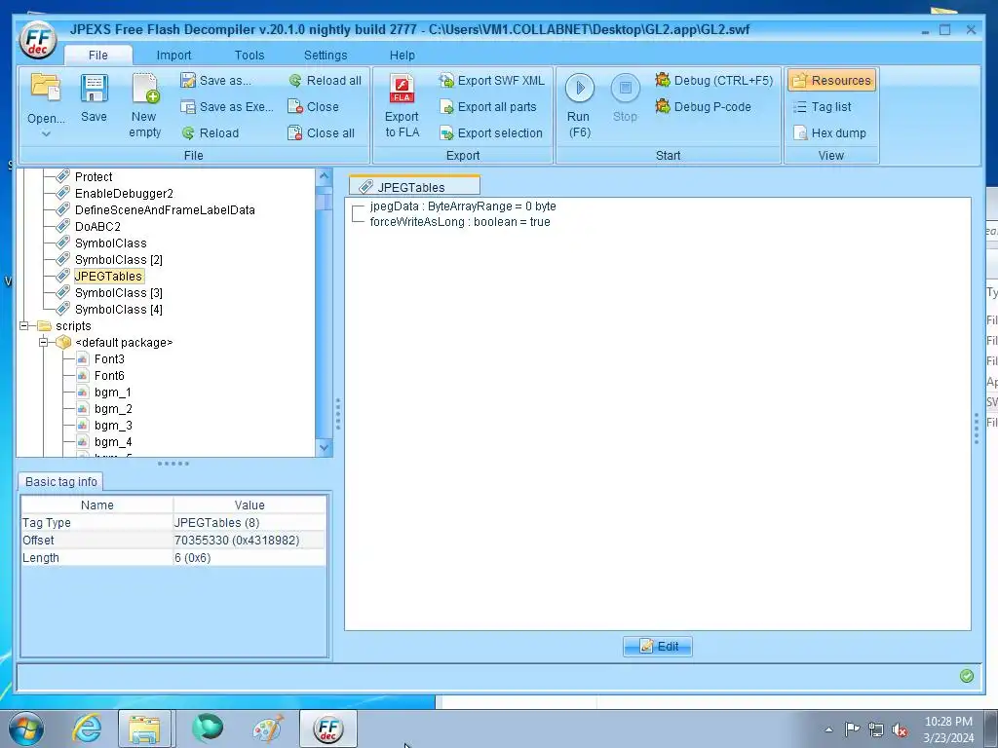Start Debug P-code

[703, 107]
